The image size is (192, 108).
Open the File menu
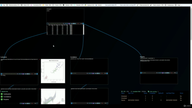(x=3, y=5)
